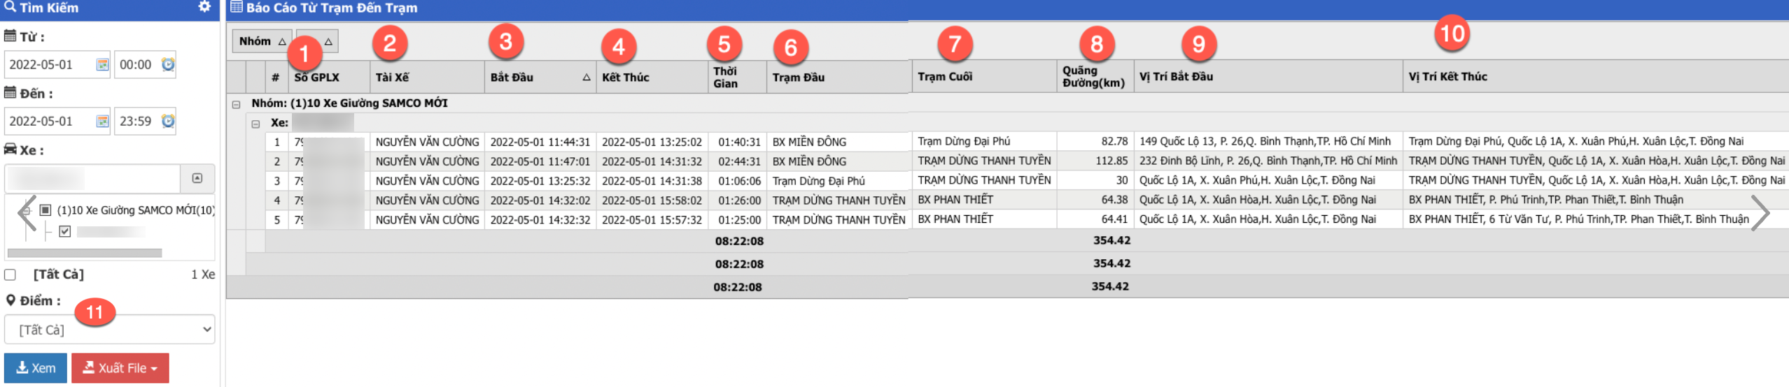Open the Điểm [Tất Cả] dropdown
This screenshot has height=387, width=1789.
(x=110, y=330)
